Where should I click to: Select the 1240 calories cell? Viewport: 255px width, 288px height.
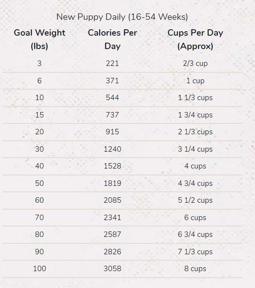point(112,149)
